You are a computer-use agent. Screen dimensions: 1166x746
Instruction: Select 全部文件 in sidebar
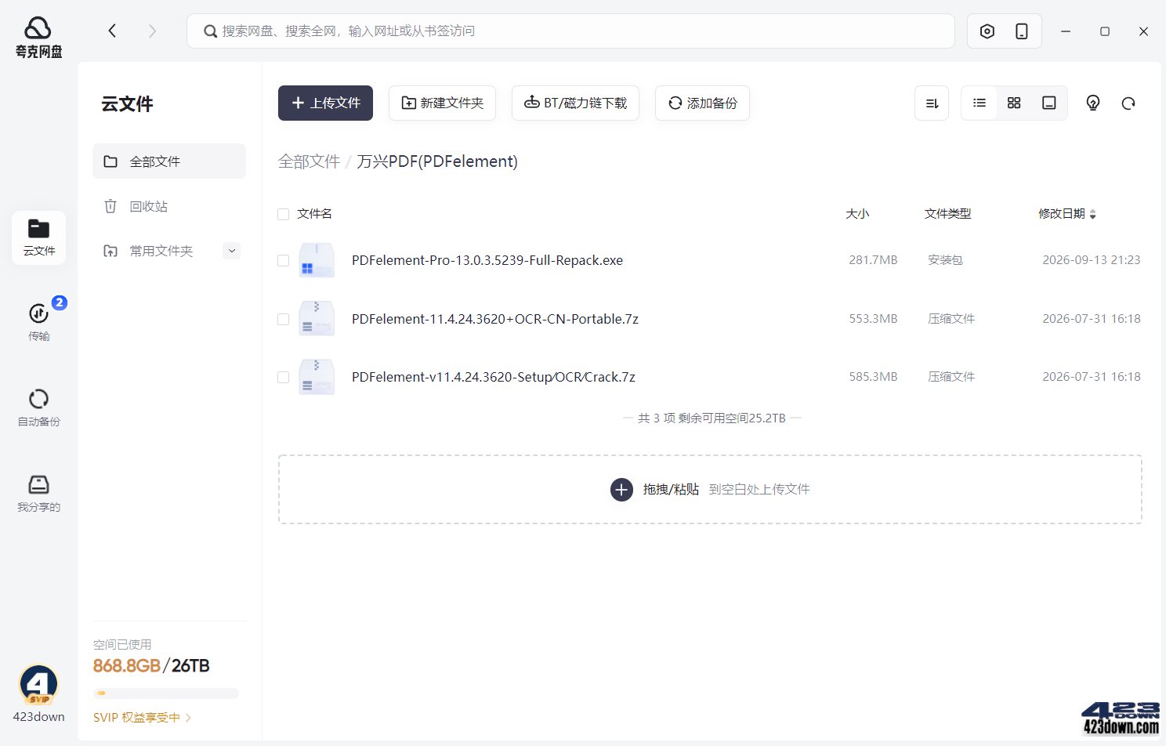[169, 161]
